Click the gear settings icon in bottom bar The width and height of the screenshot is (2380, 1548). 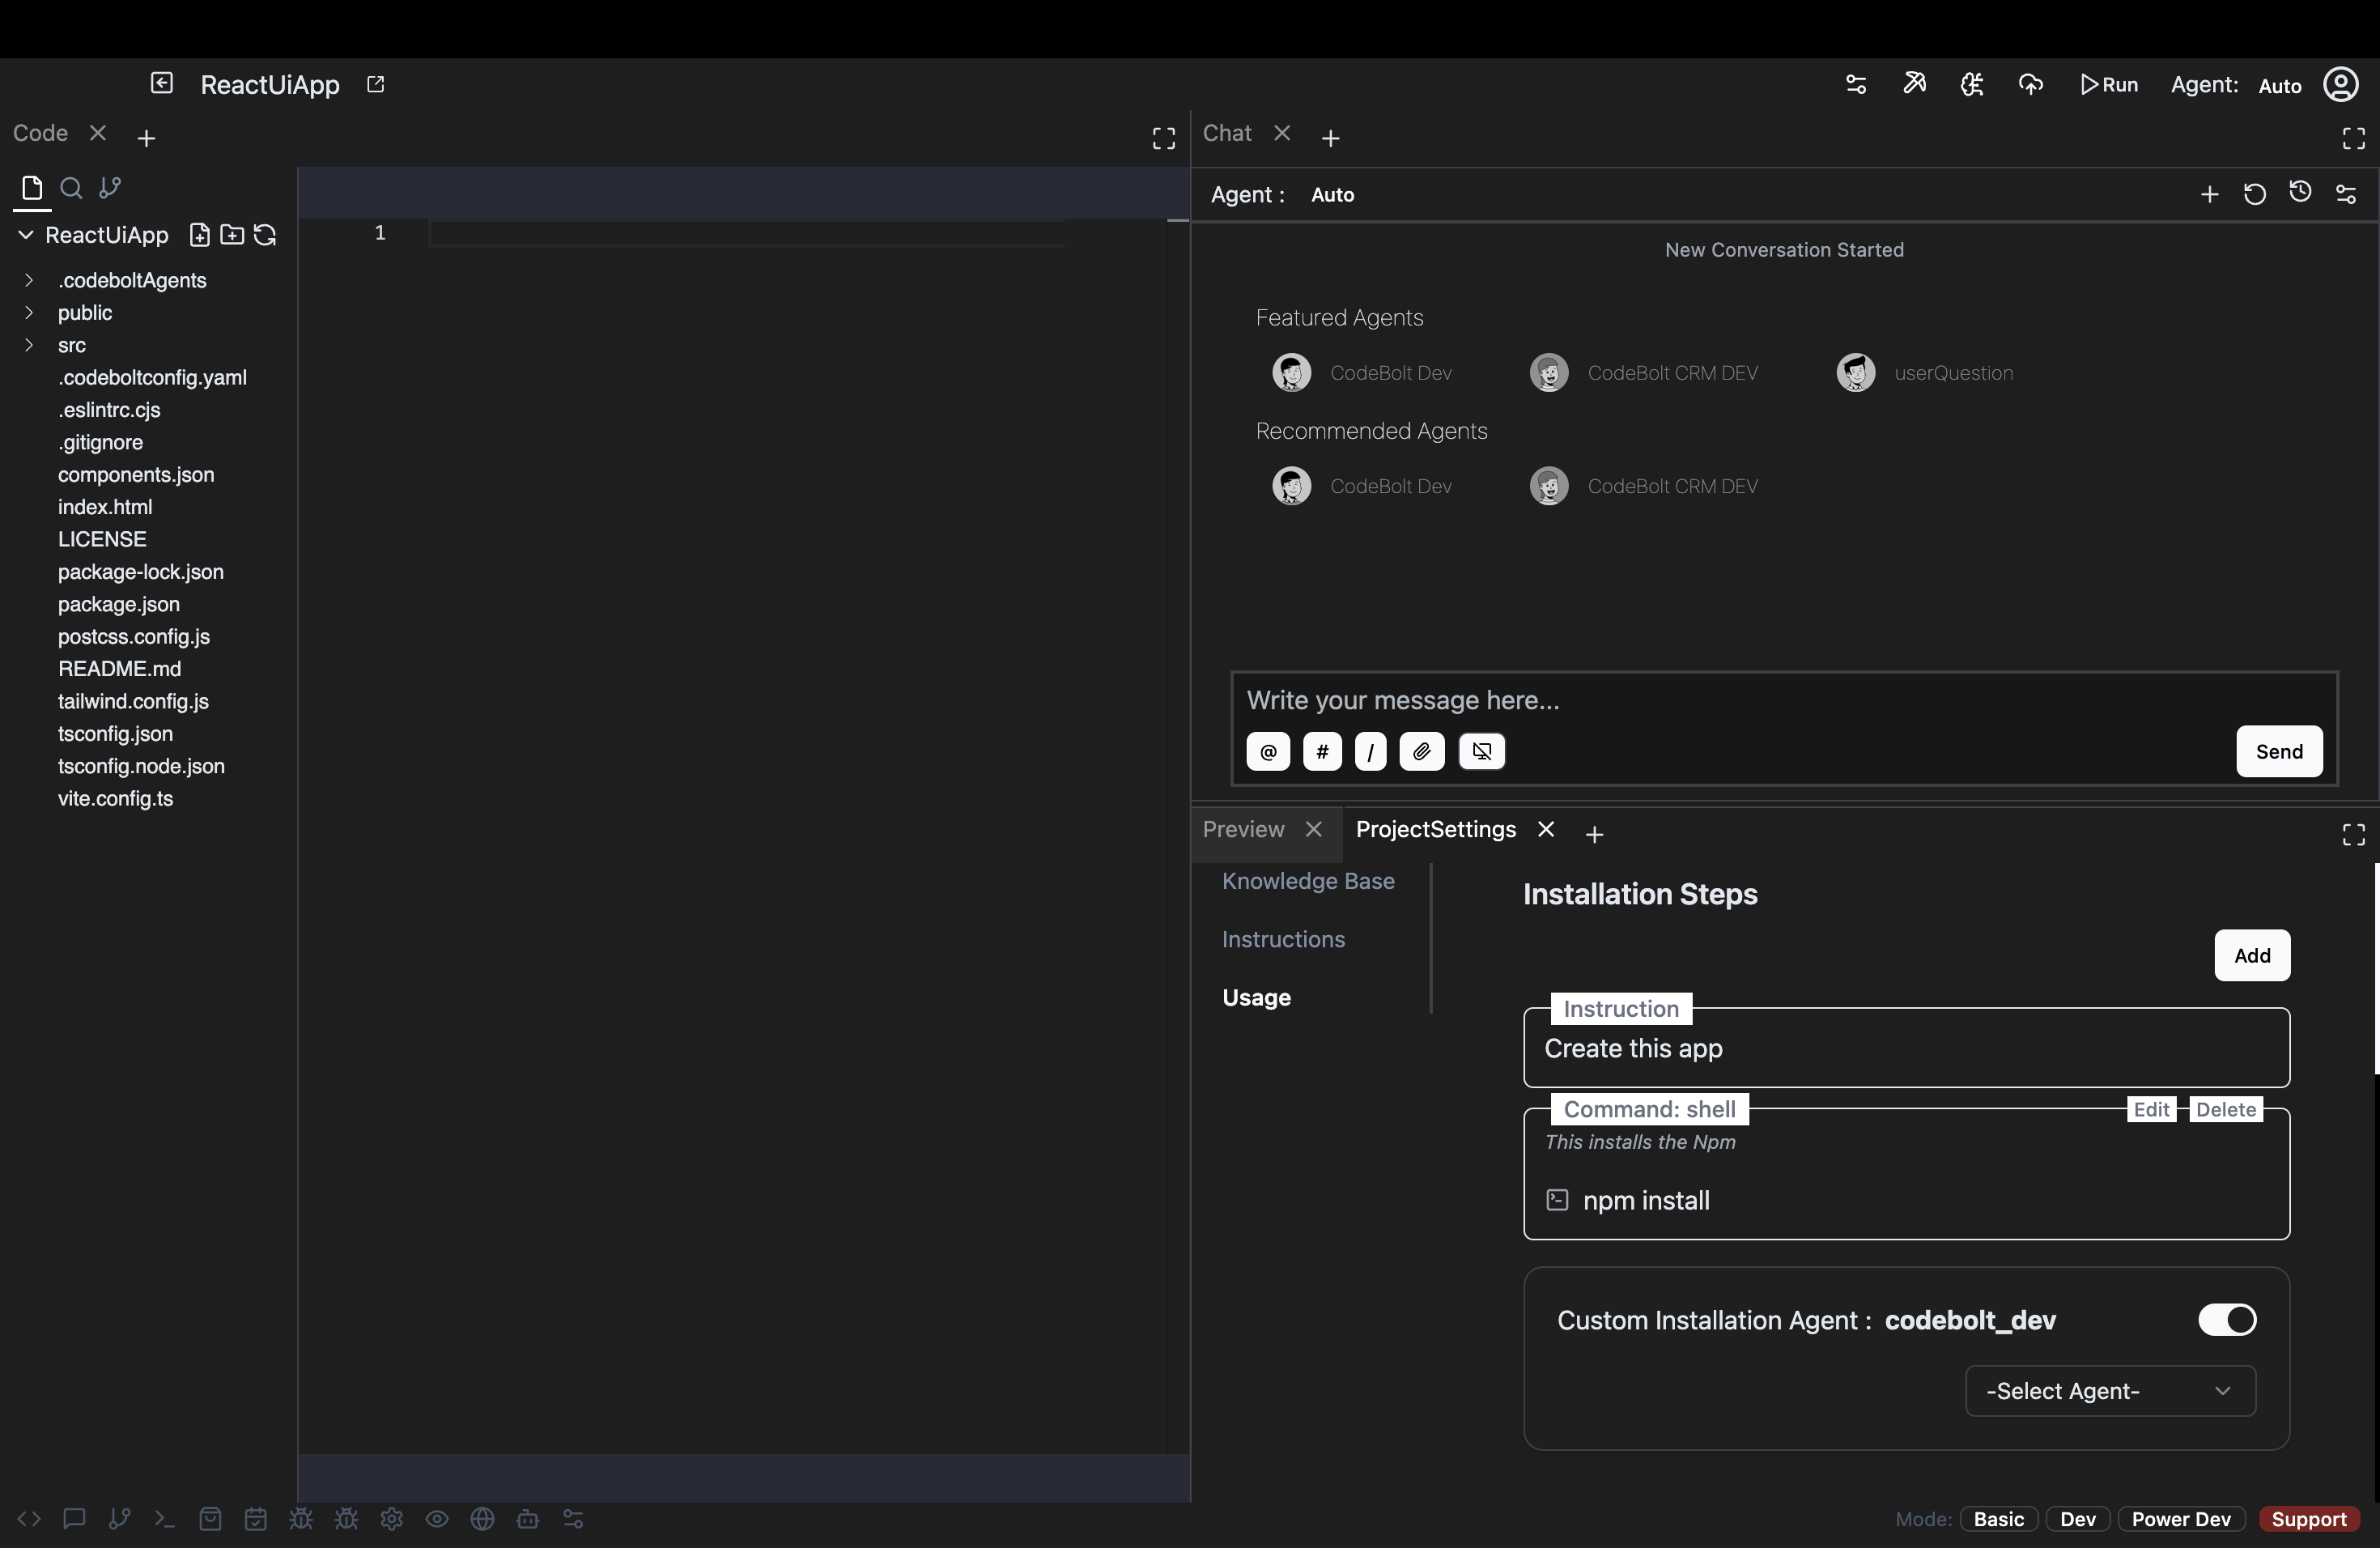392,1519
